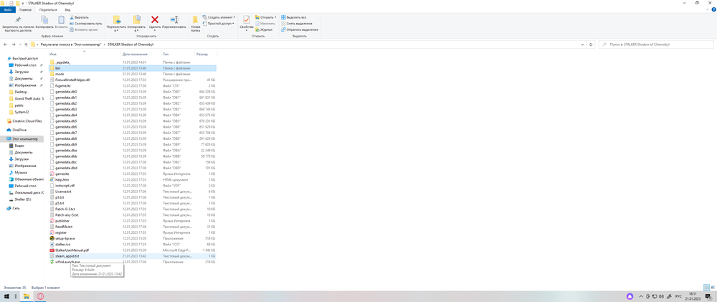The width and height of the screenshot is (717, 302).
Task: Open the Журнал history button
Action: pyautogui.click(x=264, y=29)
